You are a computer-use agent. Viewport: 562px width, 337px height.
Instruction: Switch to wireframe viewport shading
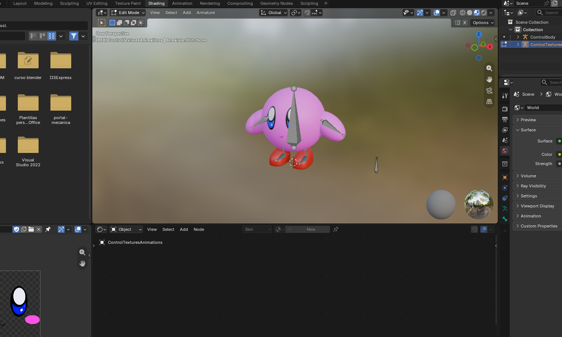pos(463,13)
